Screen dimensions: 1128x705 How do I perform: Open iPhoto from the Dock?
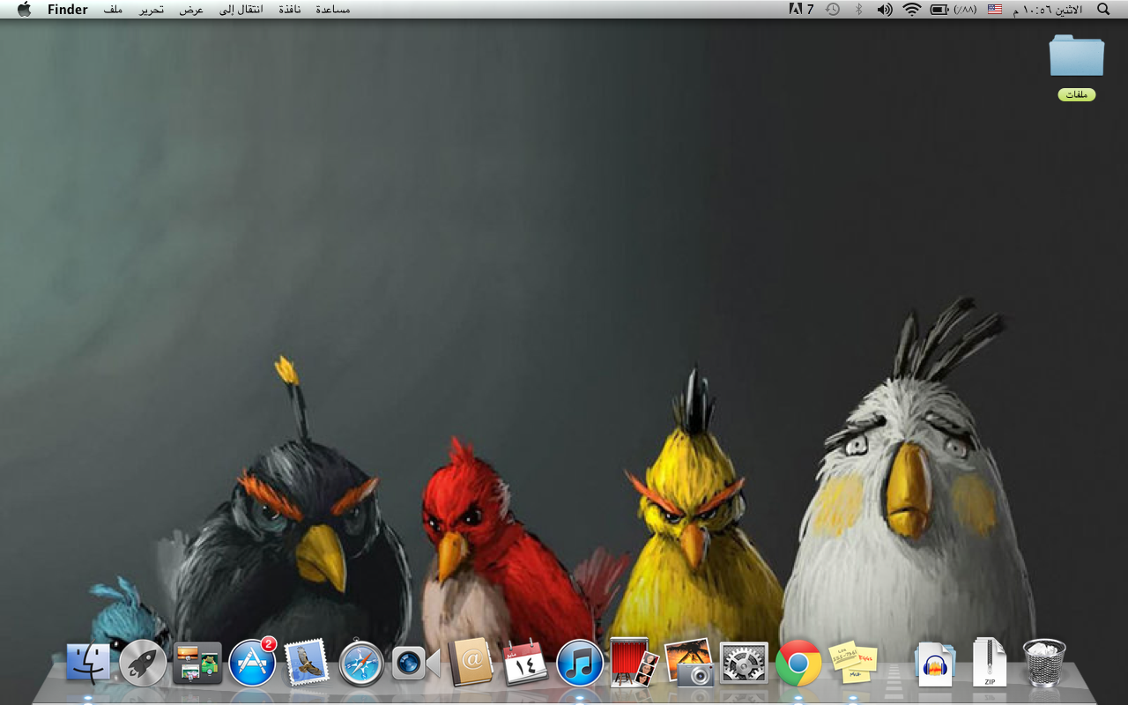pos(689,663)
